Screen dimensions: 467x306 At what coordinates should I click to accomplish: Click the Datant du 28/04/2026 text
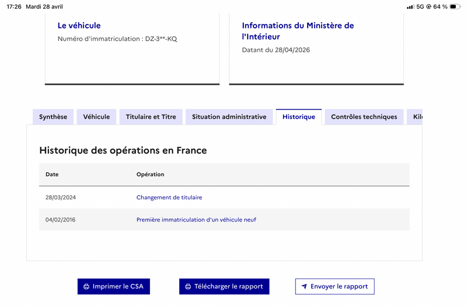pos(276,50)
